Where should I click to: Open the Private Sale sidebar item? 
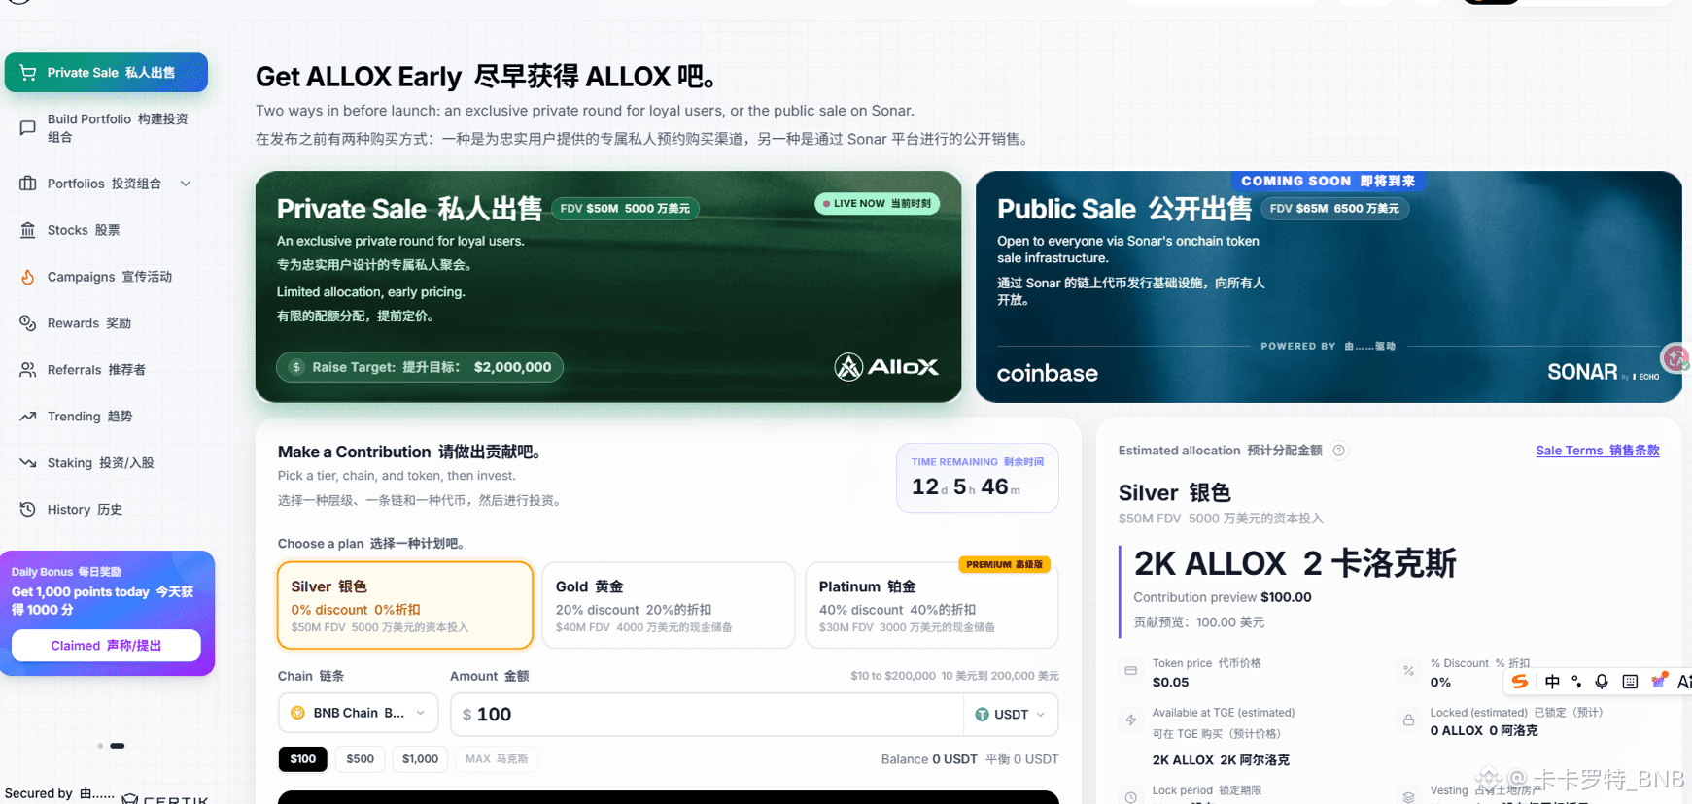pos(106,73)
